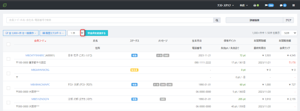Check the row for MBCM7Y5NNB5C

tap(8, 59)
